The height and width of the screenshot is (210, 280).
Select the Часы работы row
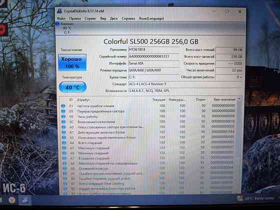[148, 116]
